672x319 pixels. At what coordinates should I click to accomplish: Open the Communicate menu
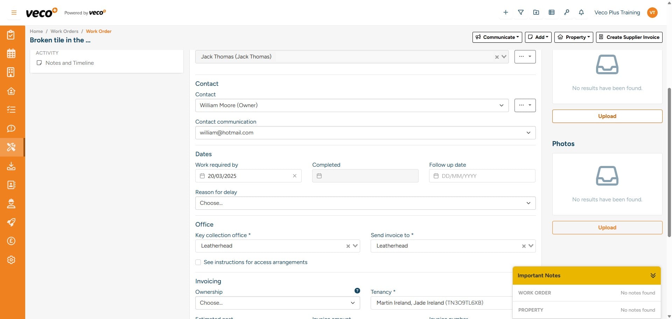(x=497, y=37)
